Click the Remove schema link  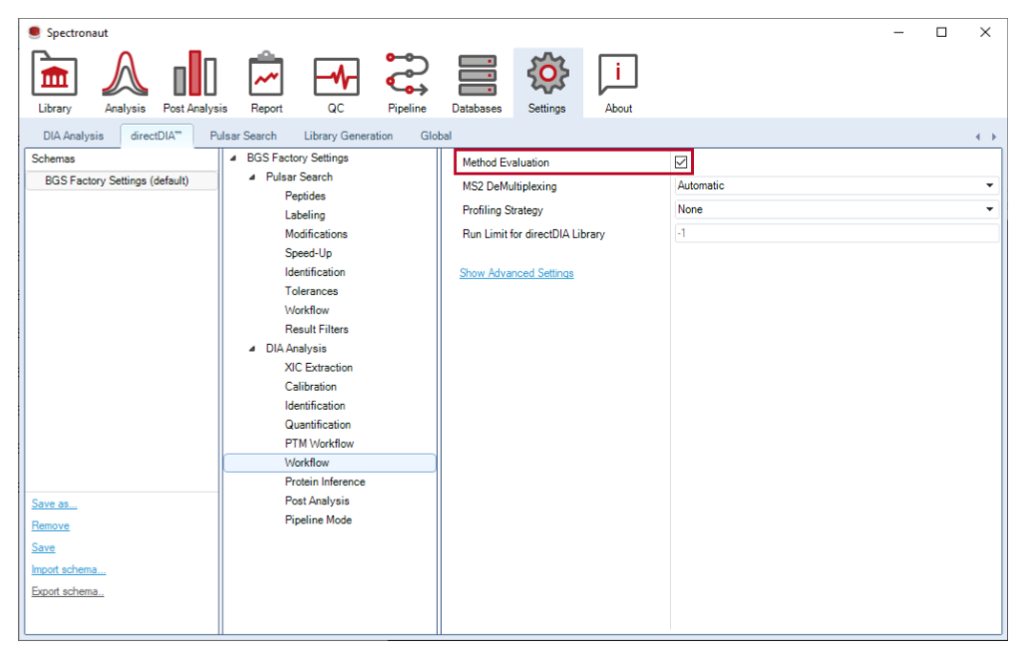(51, 525)
